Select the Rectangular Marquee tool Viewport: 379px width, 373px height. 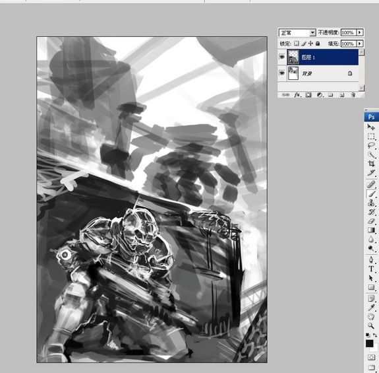(371, 136)
